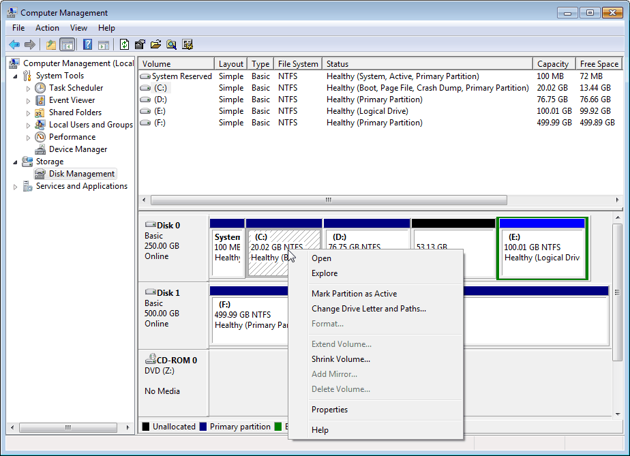Expand the Performance node

28,138
